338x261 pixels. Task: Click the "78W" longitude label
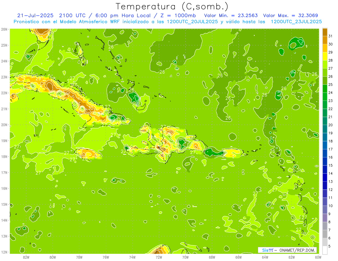click(79, 257)
